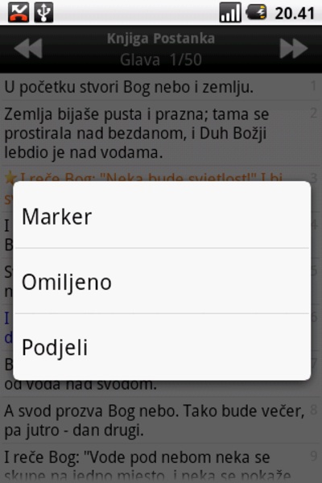Tap the battery charging icon

coord(256,12)
